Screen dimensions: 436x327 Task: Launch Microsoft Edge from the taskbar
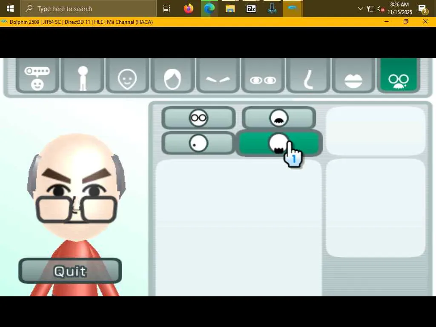point(209,9)
